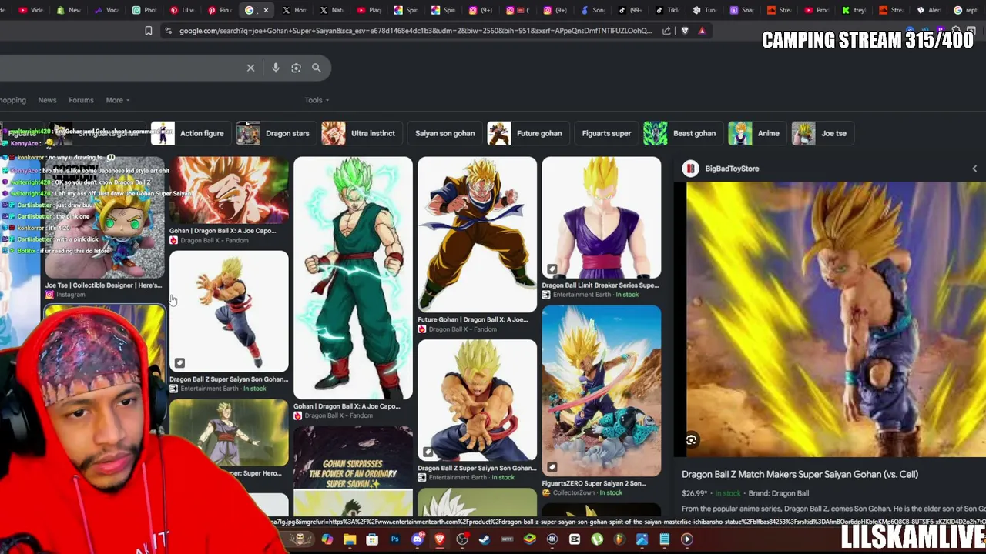The image size is (986, 554).
Task: Open OBS Studio from the taskbar
Action: (x=462, y=539)
